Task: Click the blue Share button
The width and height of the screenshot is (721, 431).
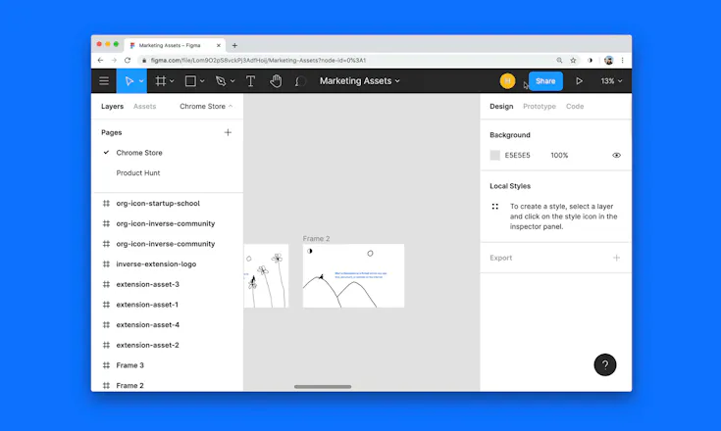Action: coord(545,81)
